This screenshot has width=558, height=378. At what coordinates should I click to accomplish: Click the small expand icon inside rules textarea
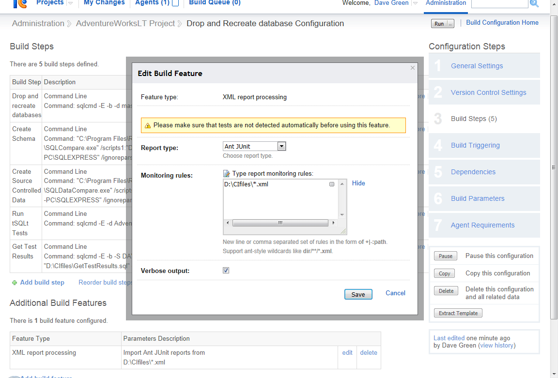(332, 184)
